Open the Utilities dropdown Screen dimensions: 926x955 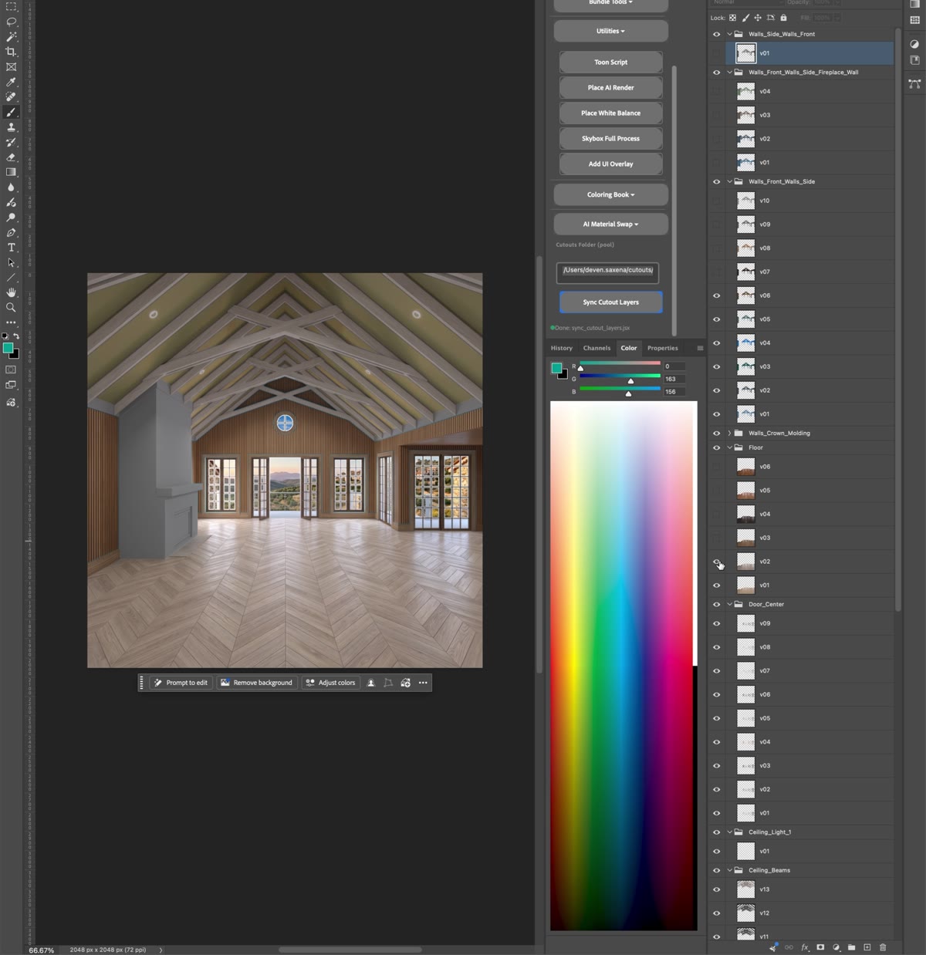tap(610, 32)
